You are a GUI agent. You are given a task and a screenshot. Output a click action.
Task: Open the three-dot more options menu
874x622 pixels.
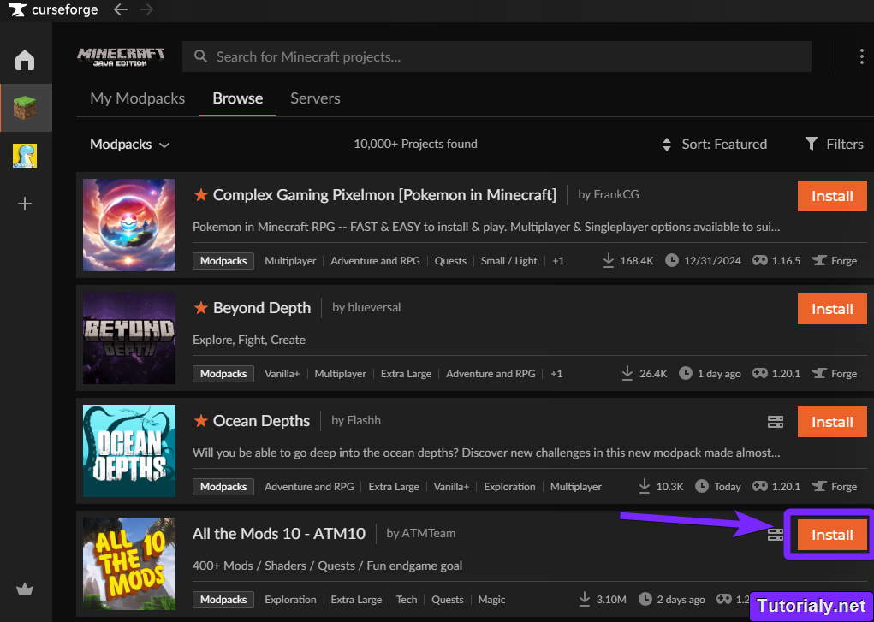pyautogui.click(x=862, y=56)
